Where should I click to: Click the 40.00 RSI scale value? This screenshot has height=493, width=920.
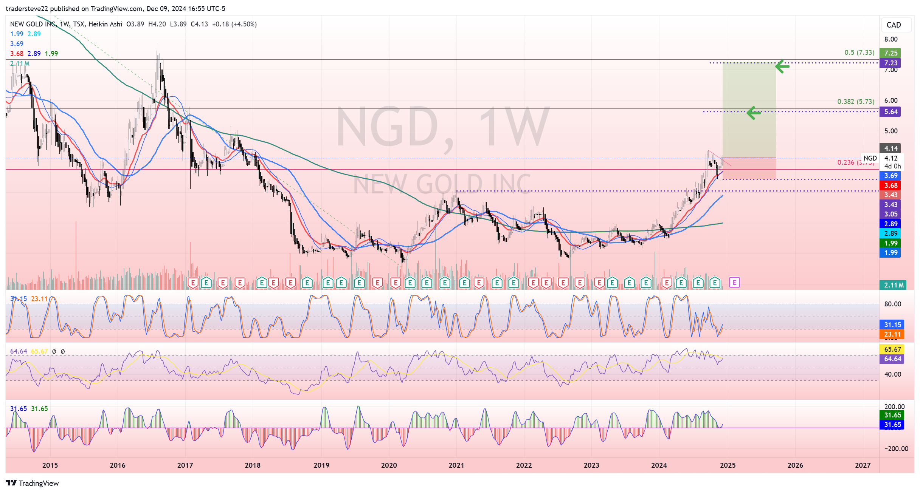pyautogui.click(x=892, y=374)
